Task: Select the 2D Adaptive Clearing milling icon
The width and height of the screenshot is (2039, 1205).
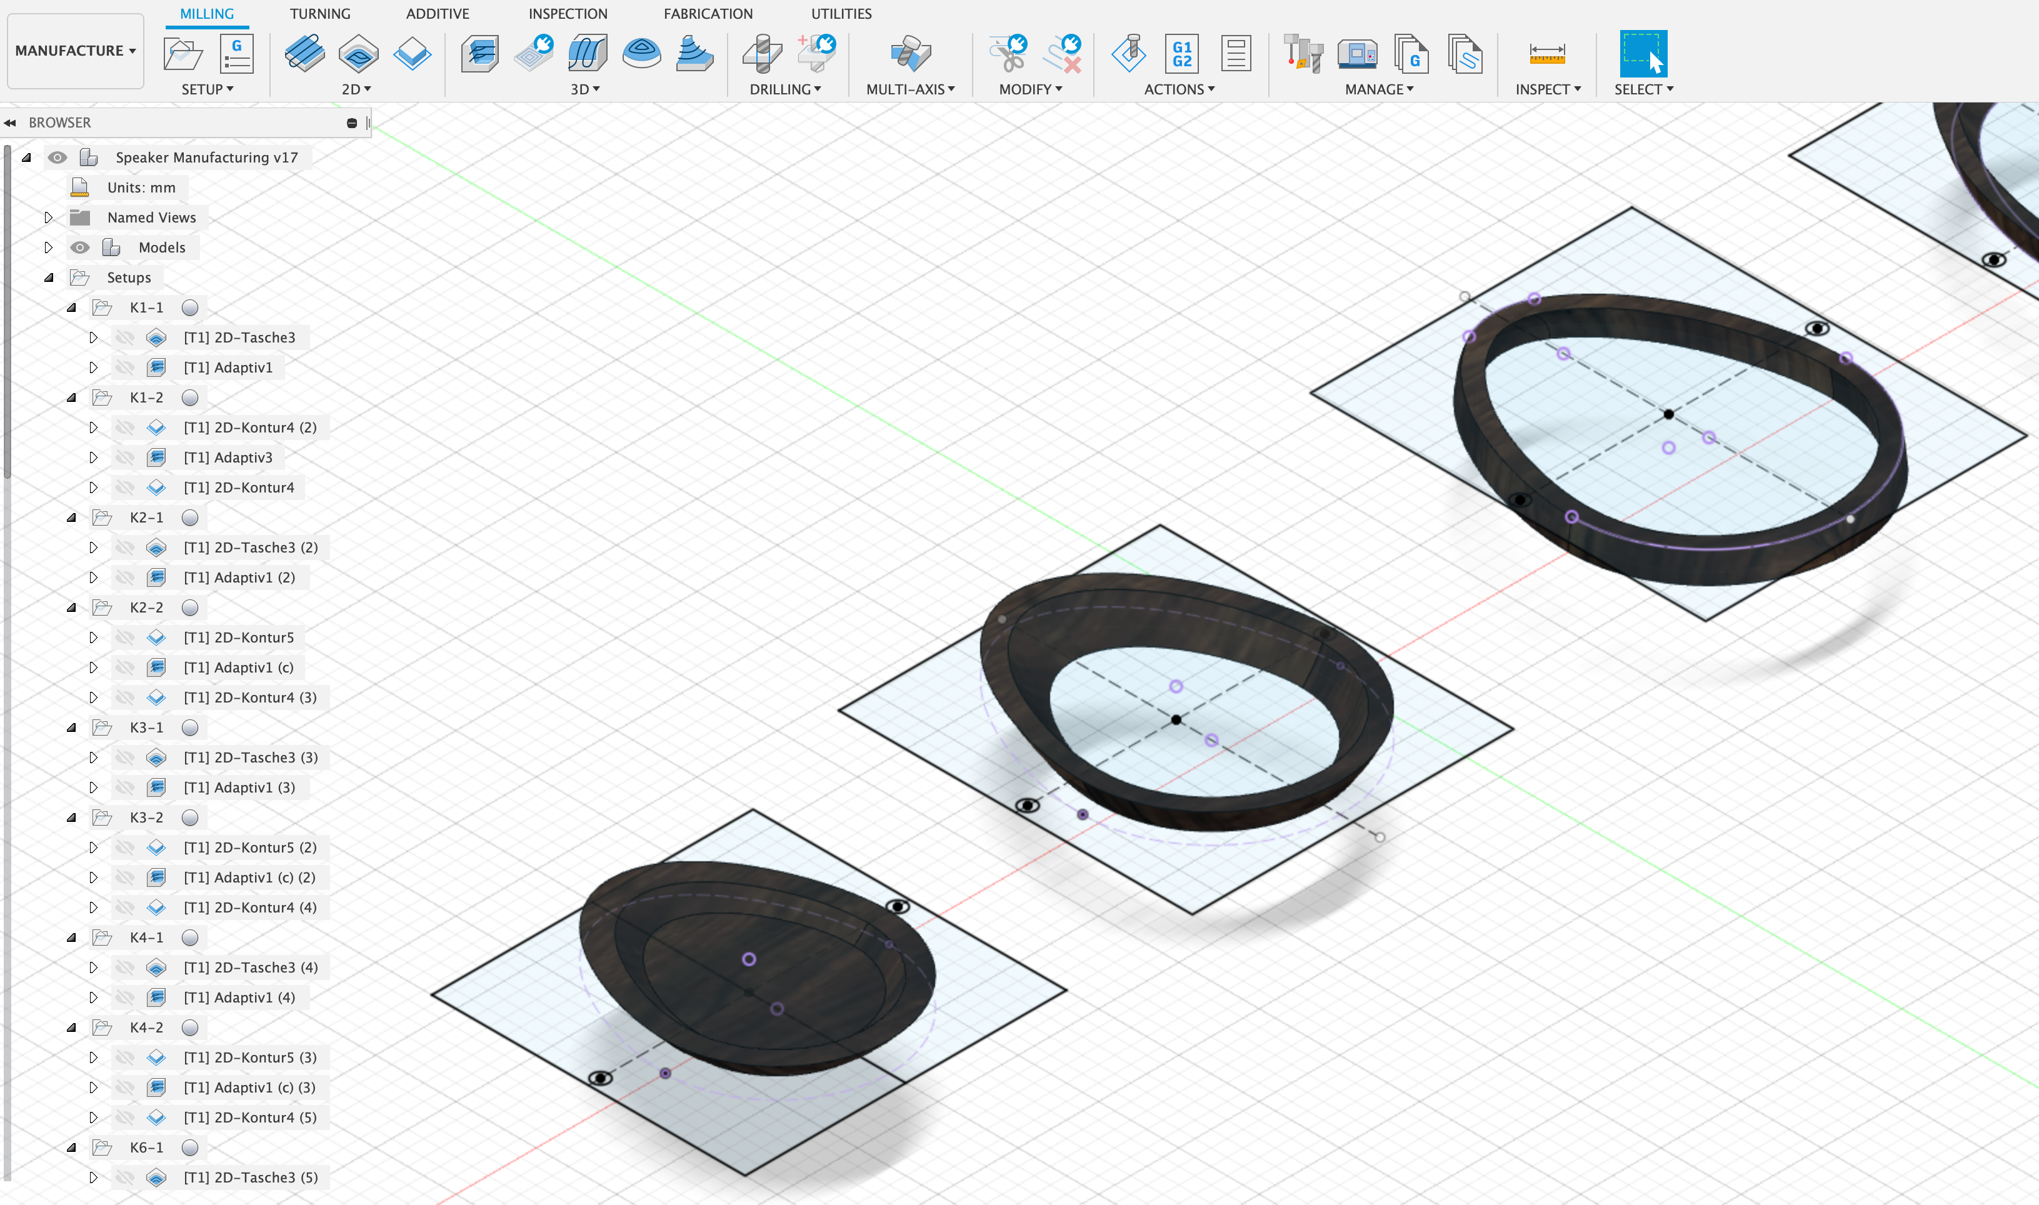Action: tap(304, 54)
